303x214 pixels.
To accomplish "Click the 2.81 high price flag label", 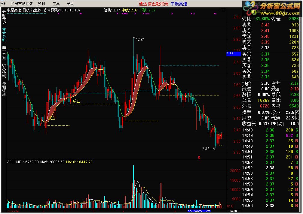I will coord(141,39).
